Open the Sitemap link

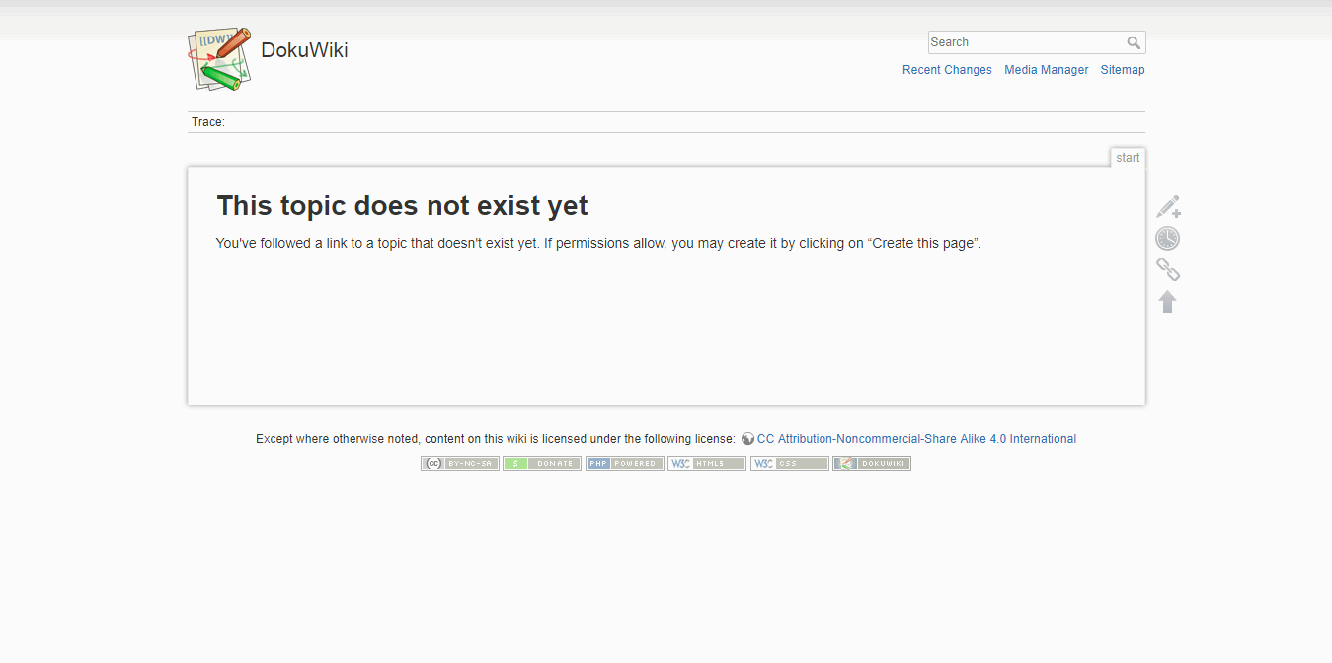(1123, 70)
